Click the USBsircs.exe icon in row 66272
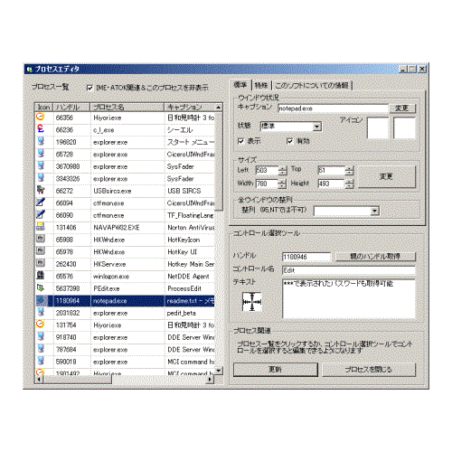Viewport: 452px width, 452px height. coord(41,190)
